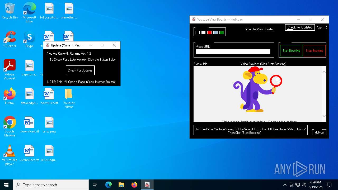Select the evenselect.rtf document icon

coord(29,154)
